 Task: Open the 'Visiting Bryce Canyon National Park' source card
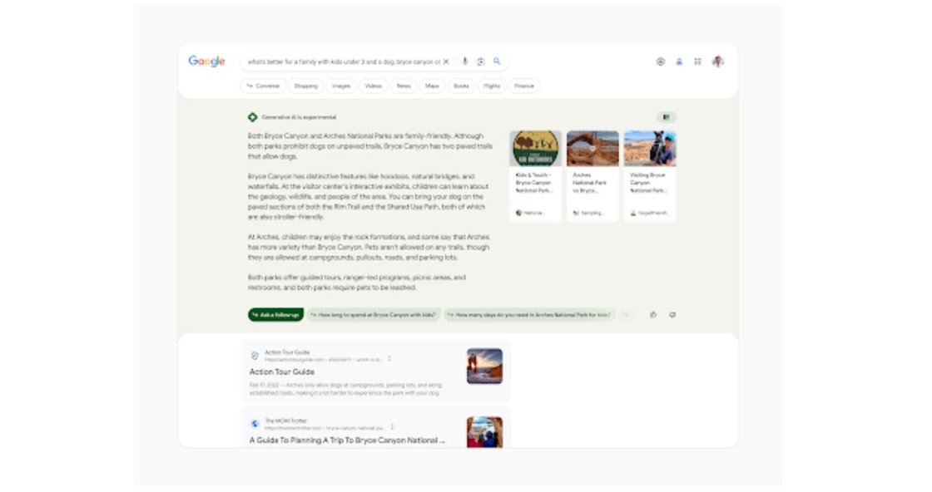click(650, 176)
